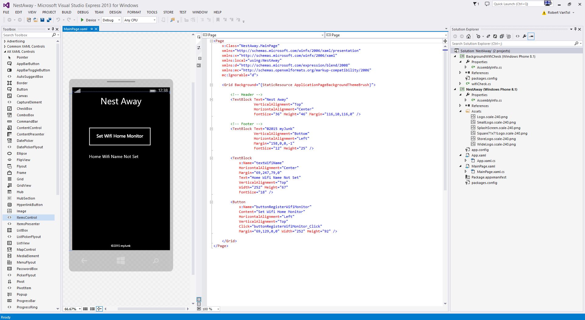Click Robert VanTol account name
This screenshot has height=320, width=585.
point(559,13)
